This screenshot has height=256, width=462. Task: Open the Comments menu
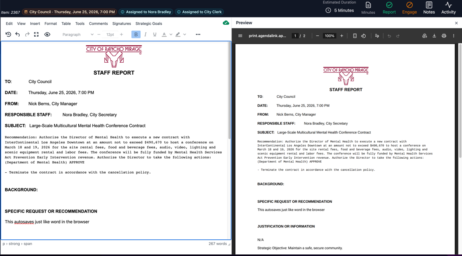pyautogui.click(x=98, y=23)
